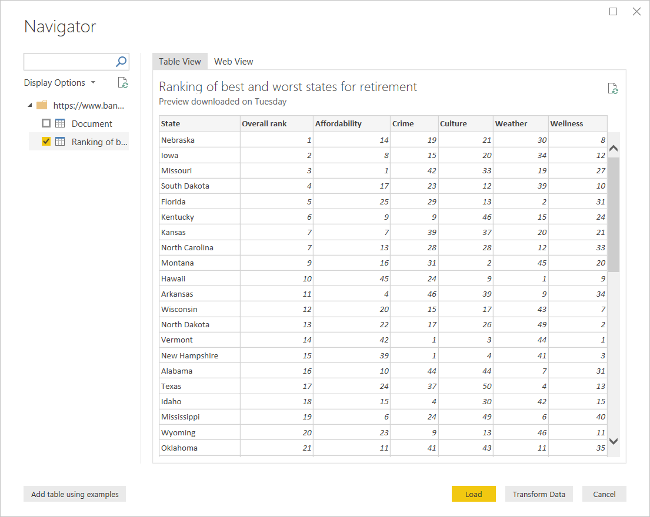Collapse the https://www.ban... tree node
This screenshot has width=650, height=517.
pos(30,105)
